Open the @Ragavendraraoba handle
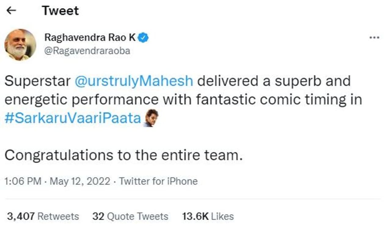The height and width of the screenshot is (232, 391). [x=87, y=51]
